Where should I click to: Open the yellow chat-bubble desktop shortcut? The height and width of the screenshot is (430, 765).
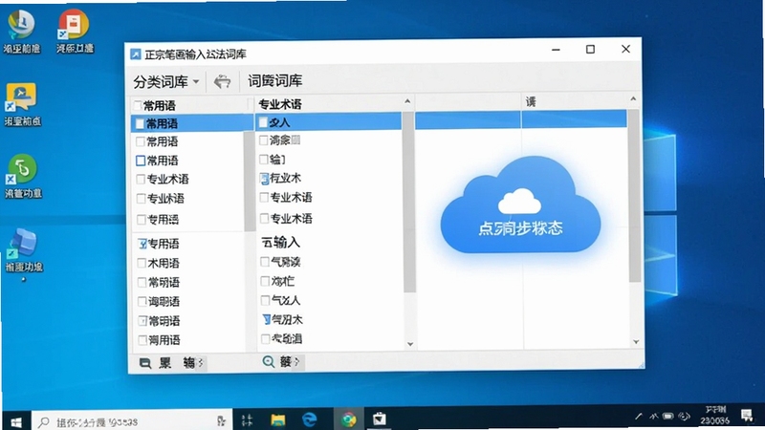pos(22,103)
